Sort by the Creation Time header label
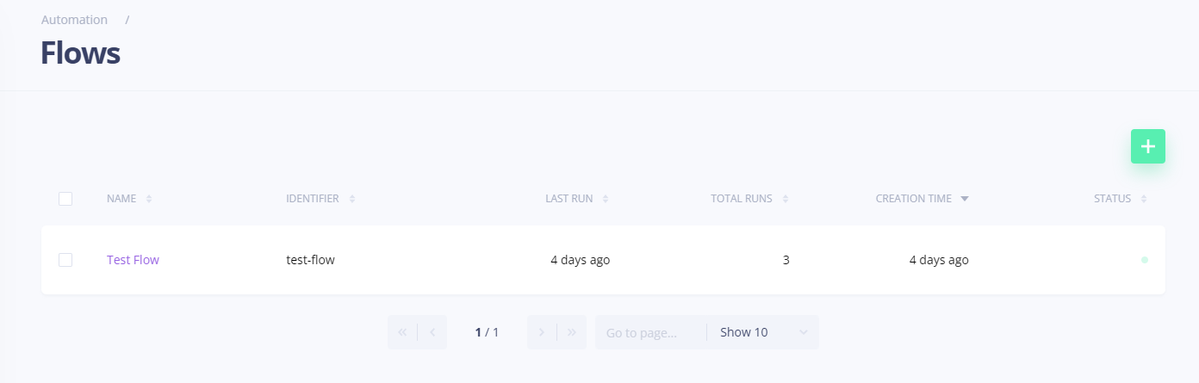Viewport: 1199px width, 383px height. [x=913, y=199]
